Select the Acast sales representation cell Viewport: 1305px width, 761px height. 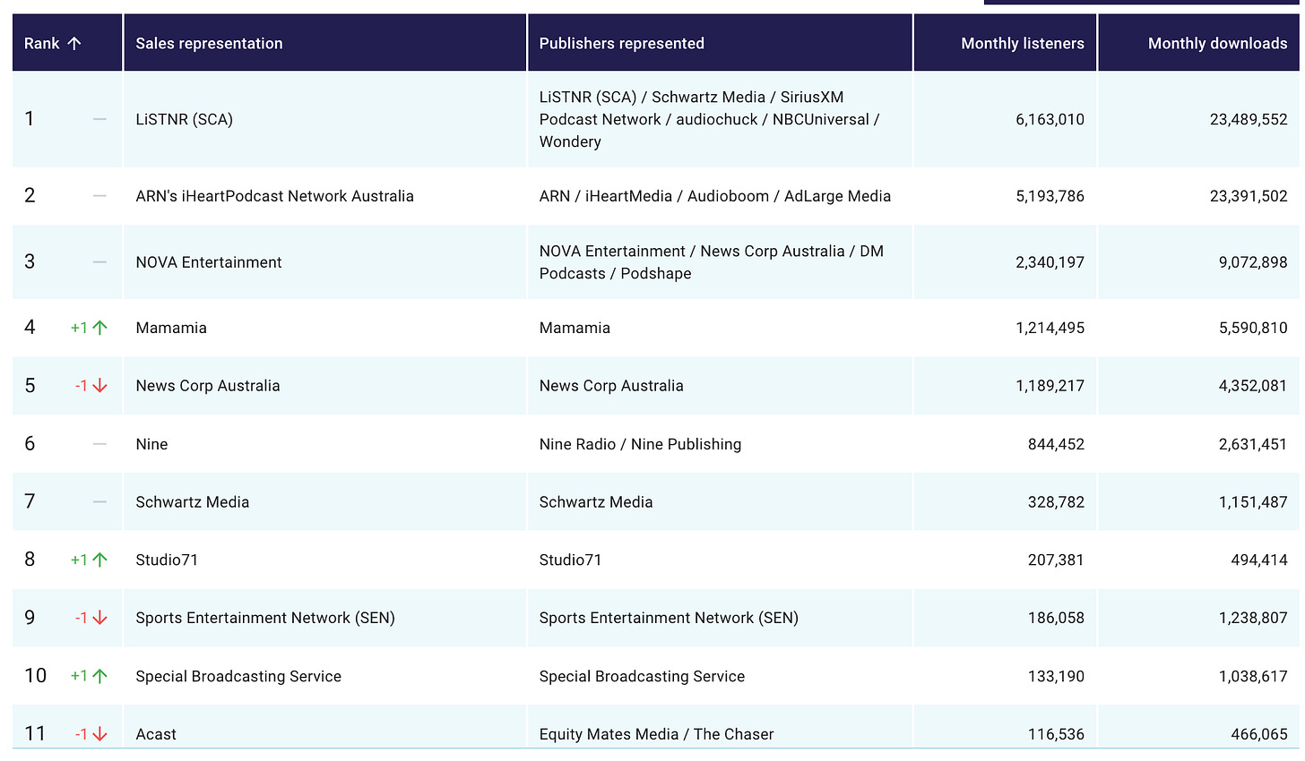tap(156, 734)
